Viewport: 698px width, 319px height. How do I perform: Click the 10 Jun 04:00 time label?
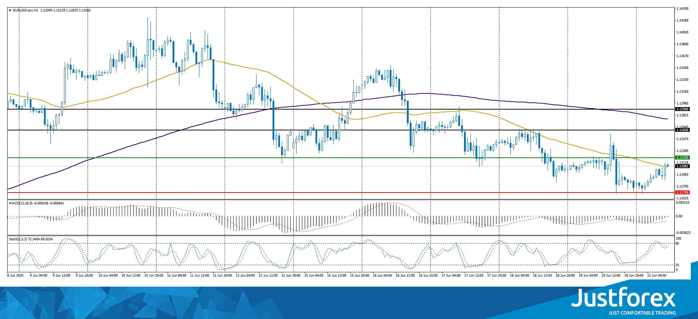pyautogui.click(x=108, y=276)
